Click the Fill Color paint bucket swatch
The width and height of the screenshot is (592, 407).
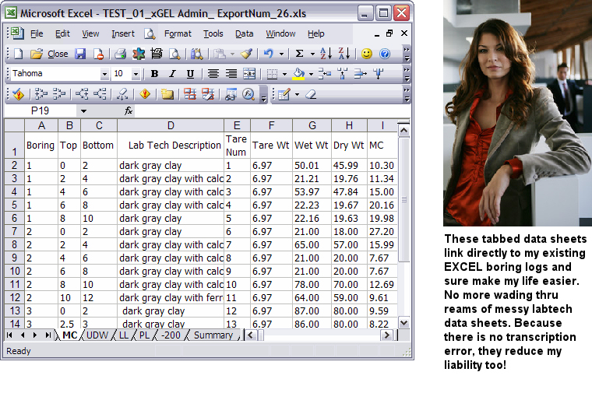pos(298,74)
